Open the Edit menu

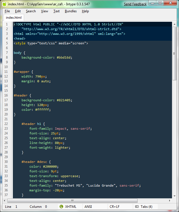(x=18, y=11)
